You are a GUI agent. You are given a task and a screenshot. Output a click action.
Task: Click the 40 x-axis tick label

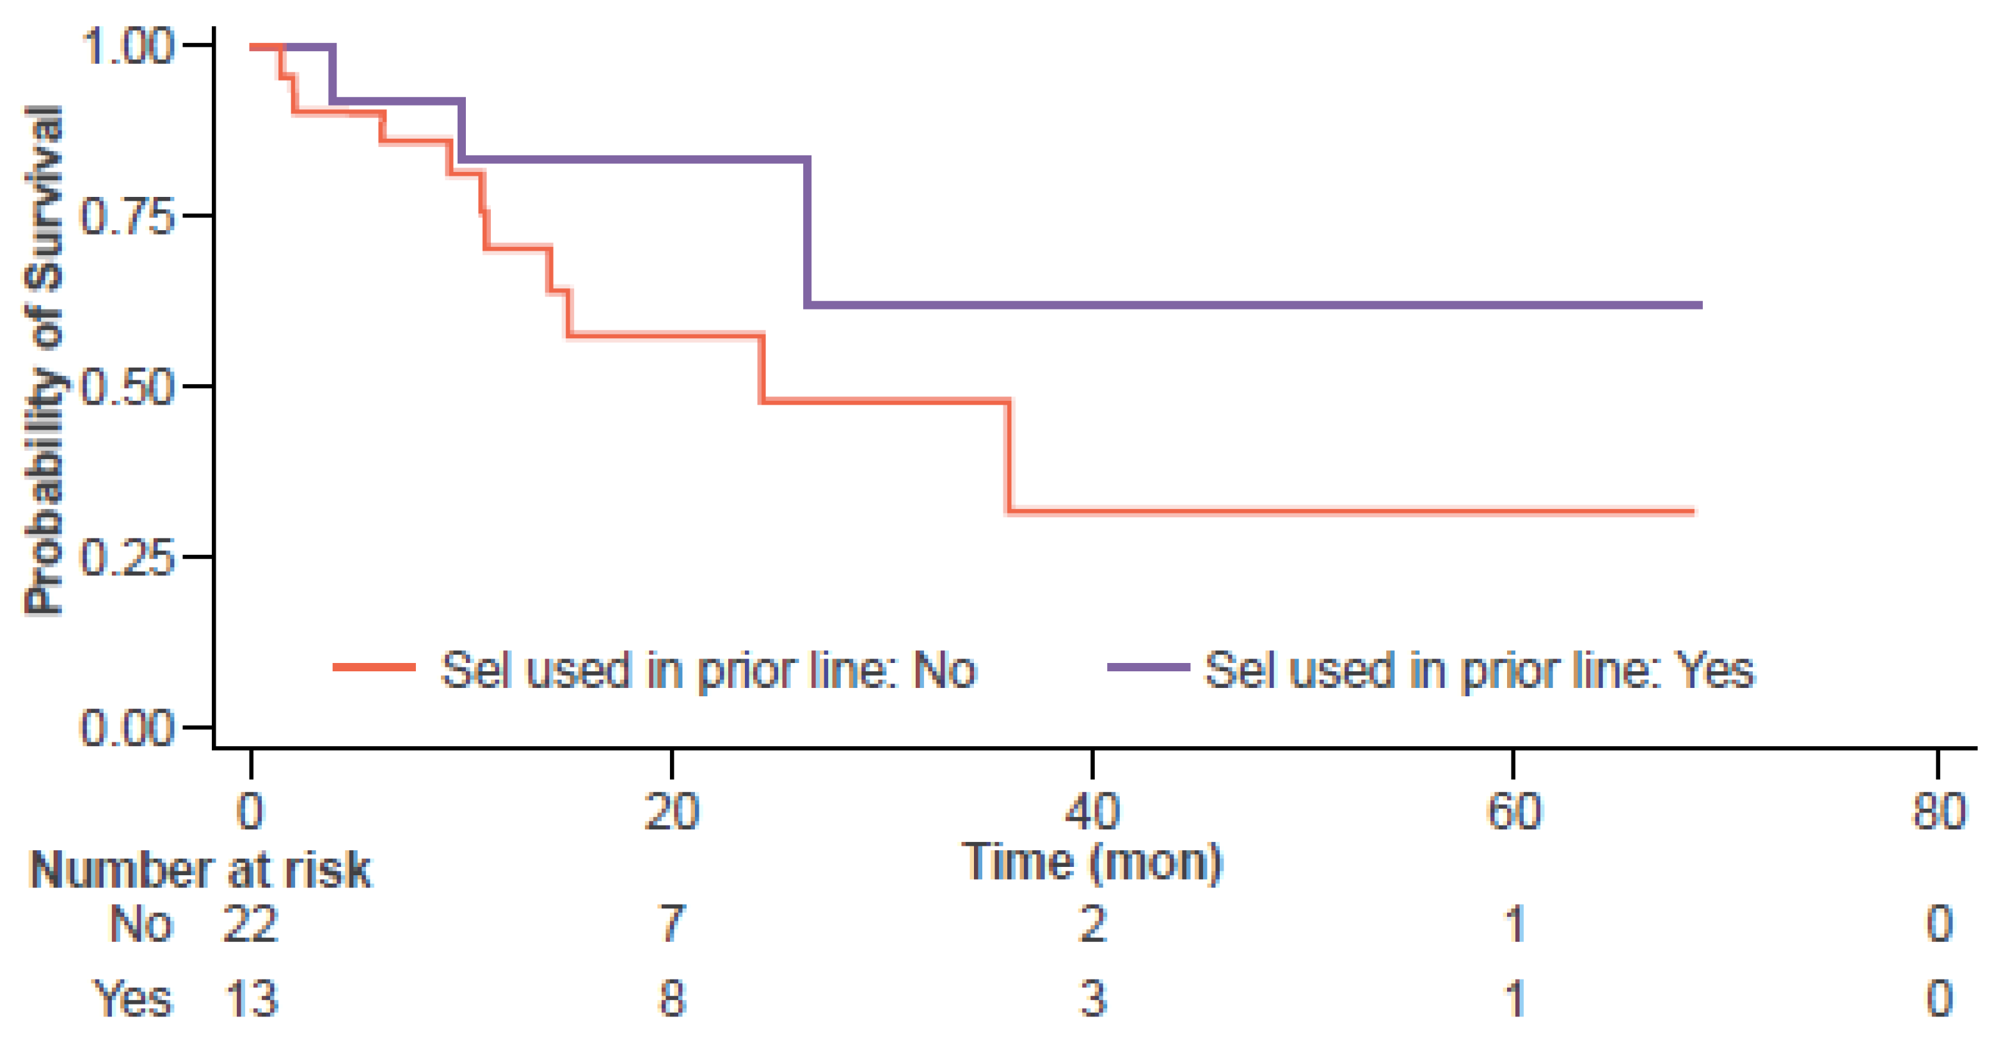1092,812
